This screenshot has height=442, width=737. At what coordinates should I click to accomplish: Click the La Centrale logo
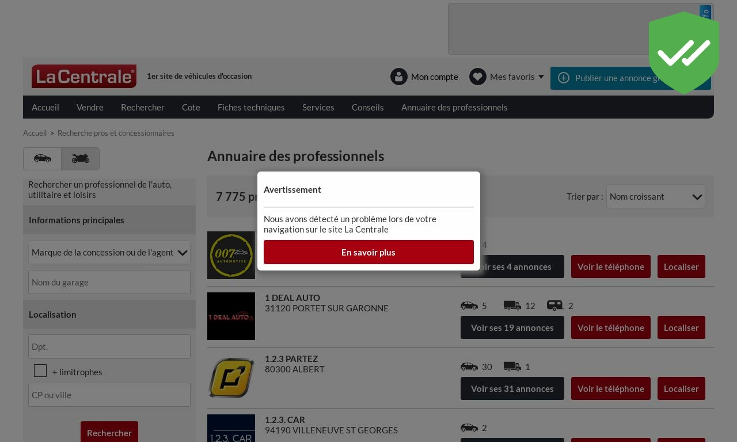(84, 76)
